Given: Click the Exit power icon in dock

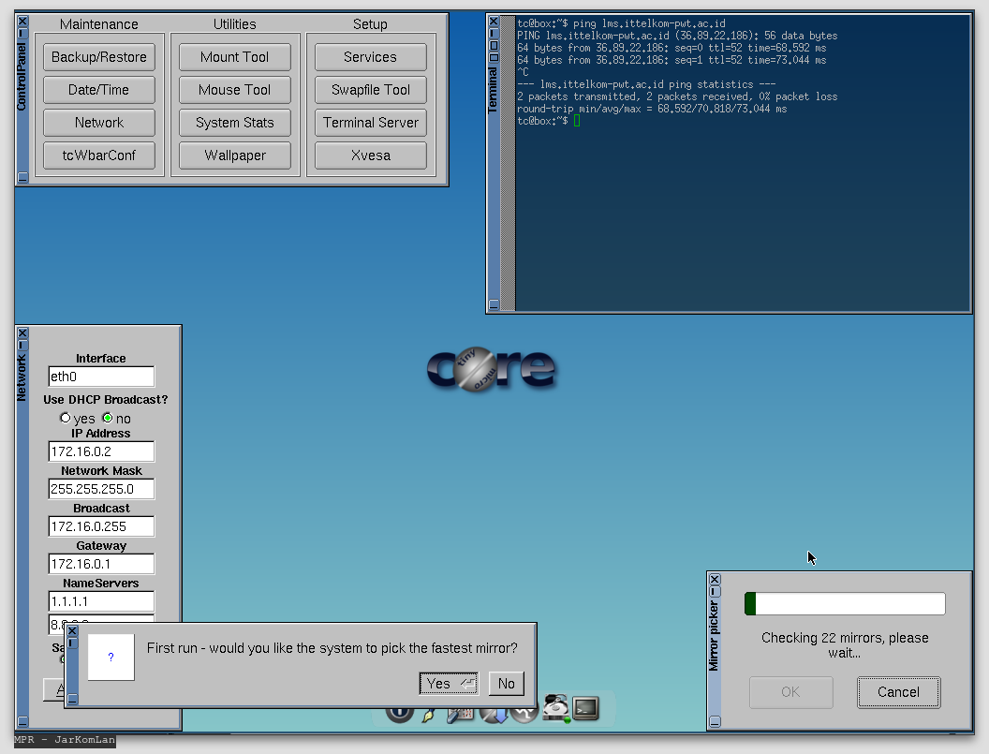Looking at the screenshot, I should (399, 715).
